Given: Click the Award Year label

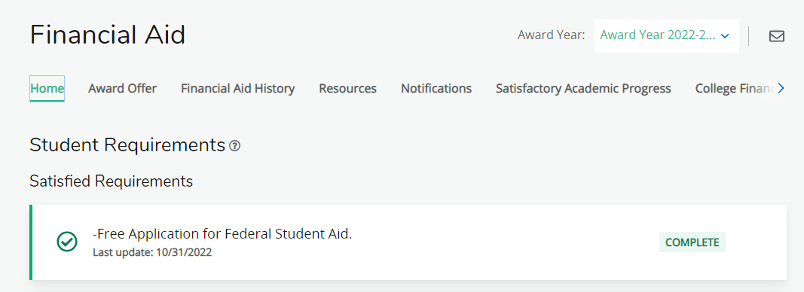Looking at the screenshot, I should coord(552,35).
